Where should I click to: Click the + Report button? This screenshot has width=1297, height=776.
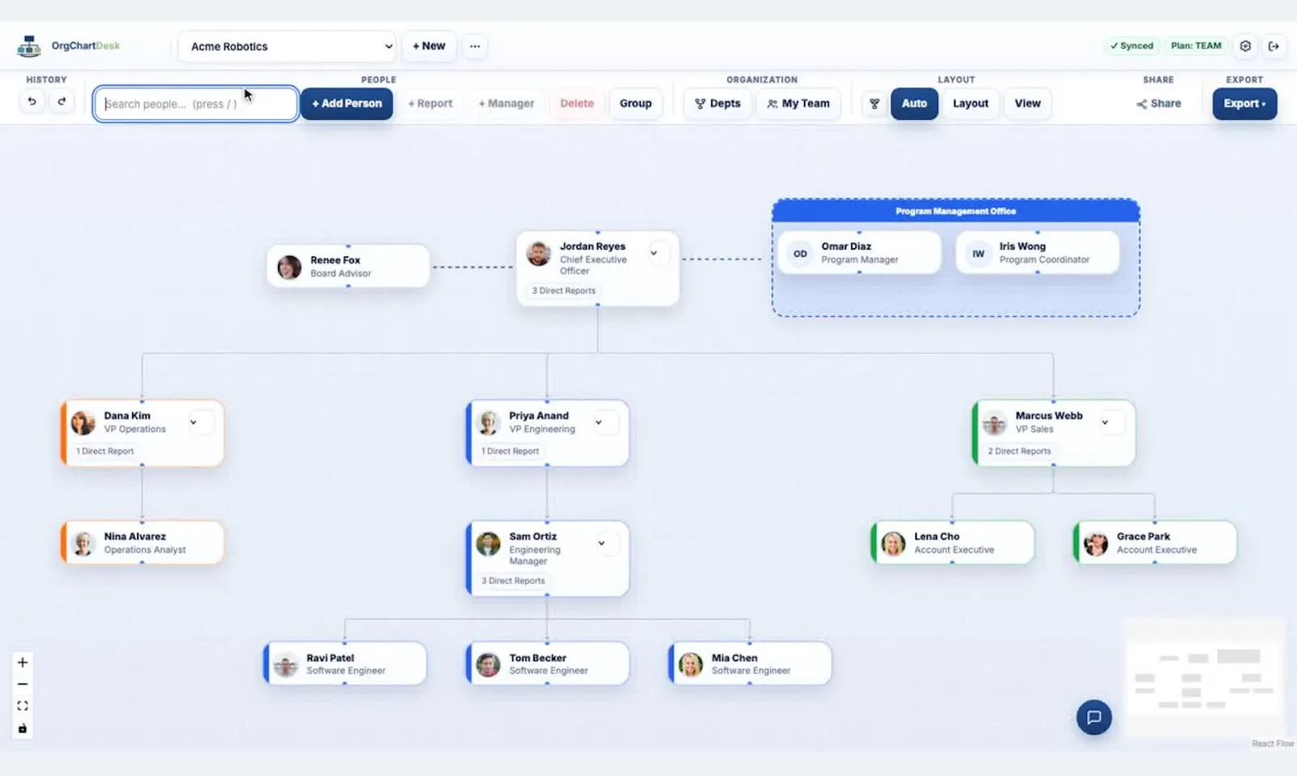click(430, 104)
